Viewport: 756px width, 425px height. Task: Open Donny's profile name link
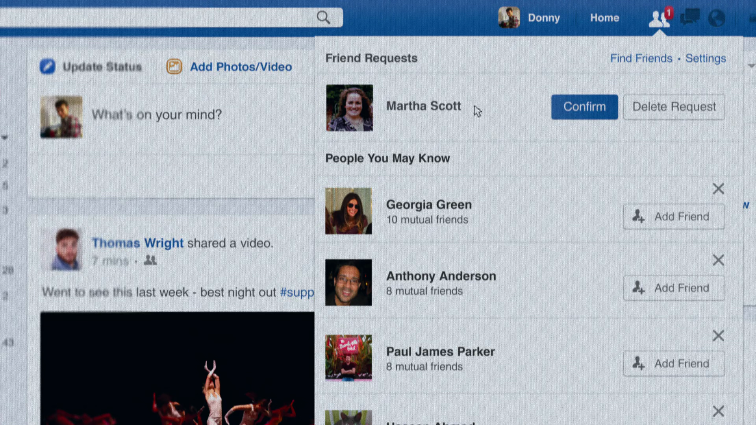coord(544,18)
